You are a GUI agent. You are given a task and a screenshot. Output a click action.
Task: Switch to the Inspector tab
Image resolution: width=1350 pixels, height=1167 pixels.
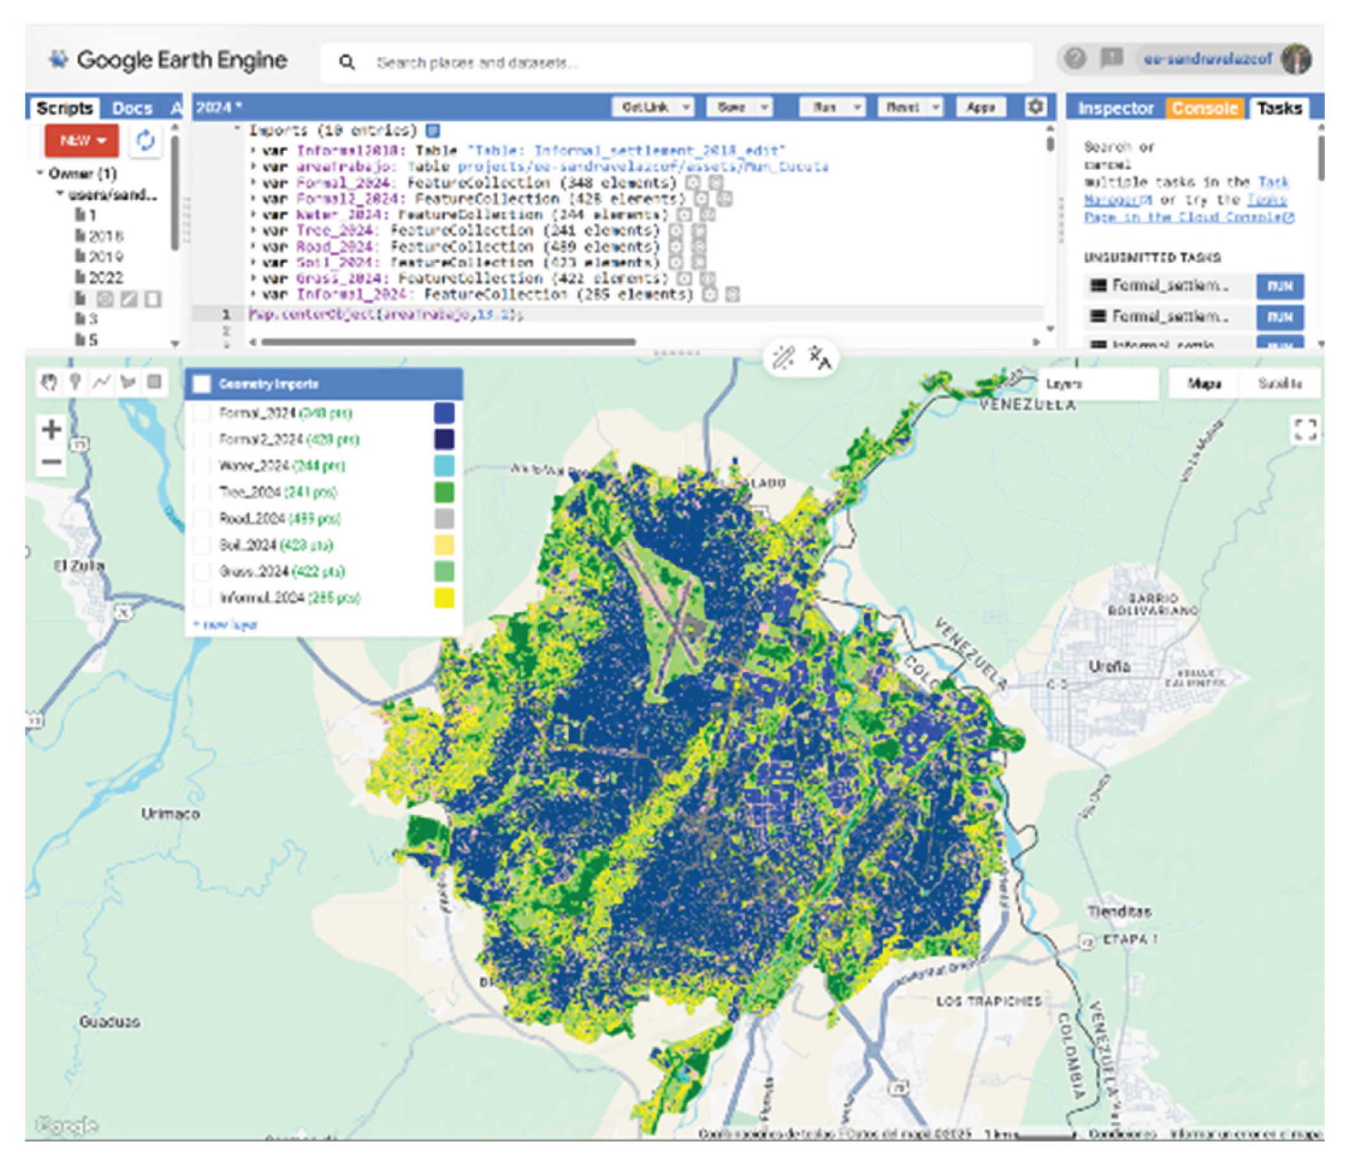(1115, 108)
